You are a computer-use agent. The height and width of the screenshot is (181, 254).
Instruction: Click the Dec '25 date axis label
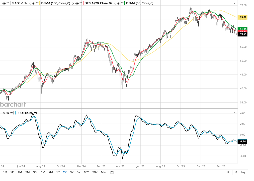pyautogui.click(x=201, y=166)
